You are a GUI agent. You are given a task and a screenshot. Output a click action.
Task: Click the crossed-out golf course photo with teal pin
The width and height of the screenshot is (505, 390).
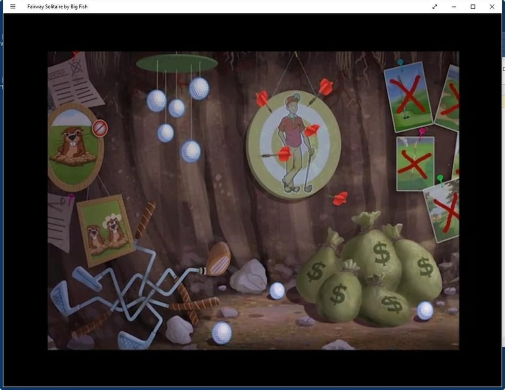pyautogui.click(x=408, y=97)
